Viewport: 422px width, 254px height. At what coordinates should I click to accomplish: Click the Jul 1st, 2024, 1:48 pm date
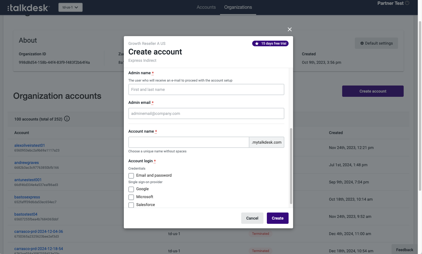pyautogui.click(x=348, y=165)
